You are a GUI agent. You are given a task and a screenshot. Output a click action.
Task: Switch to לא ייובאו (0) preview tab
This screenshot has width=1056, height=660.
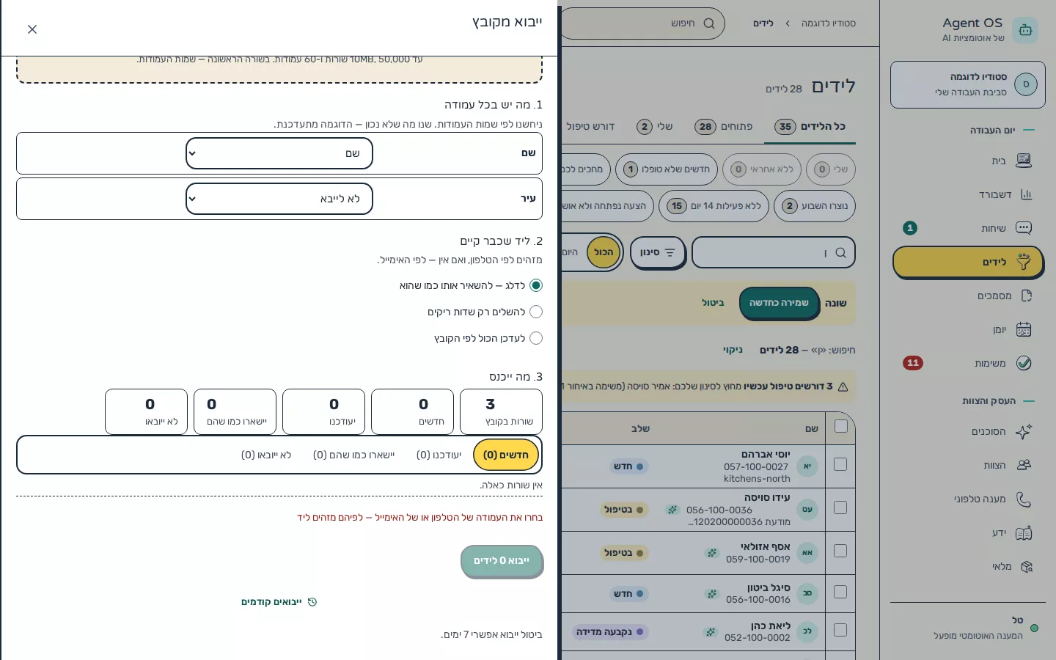pyautogui.click(x=266, y=455)
